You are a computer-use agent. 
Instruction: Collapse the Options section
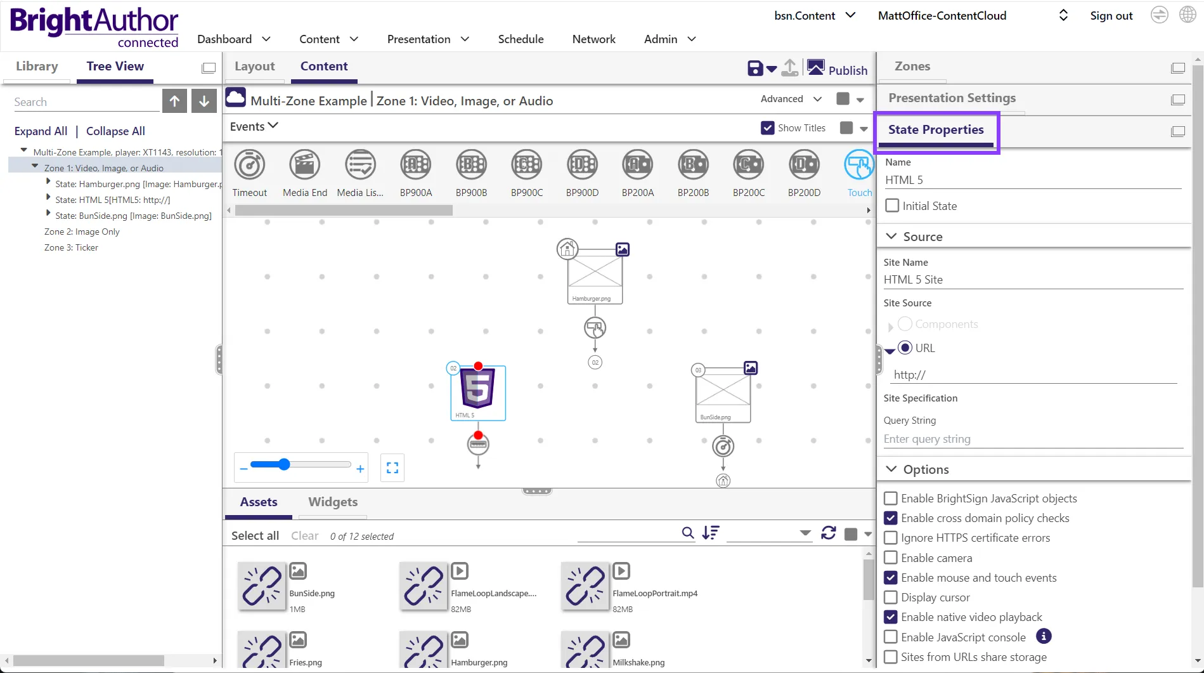pos(891,469)
